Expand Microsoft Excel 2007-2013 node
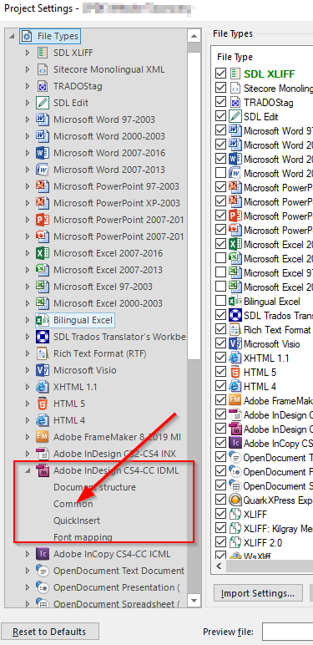This screenshot has width=313, height=645. 28,270
